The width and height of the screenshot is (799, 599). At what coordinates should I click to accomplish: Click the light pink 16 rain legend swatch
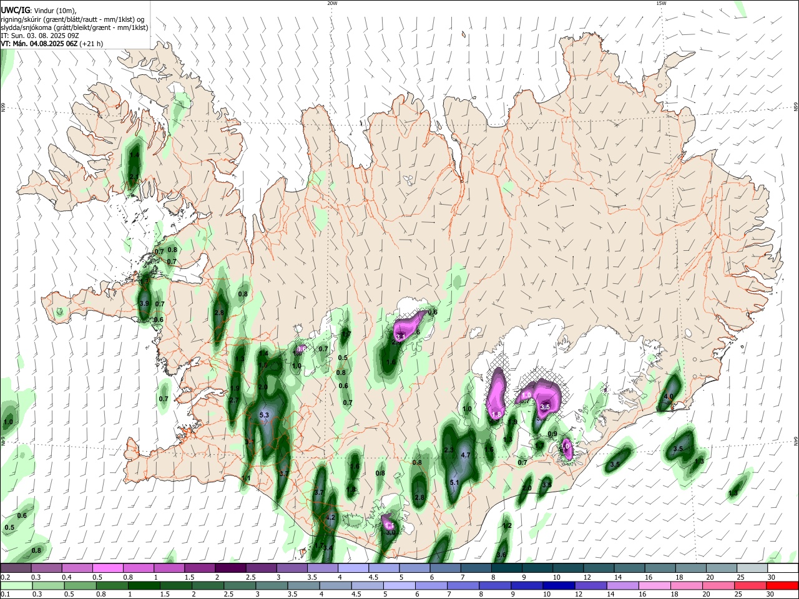654,586
